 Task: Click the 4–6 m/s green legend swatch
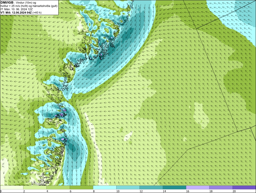[x=58, y=187]
